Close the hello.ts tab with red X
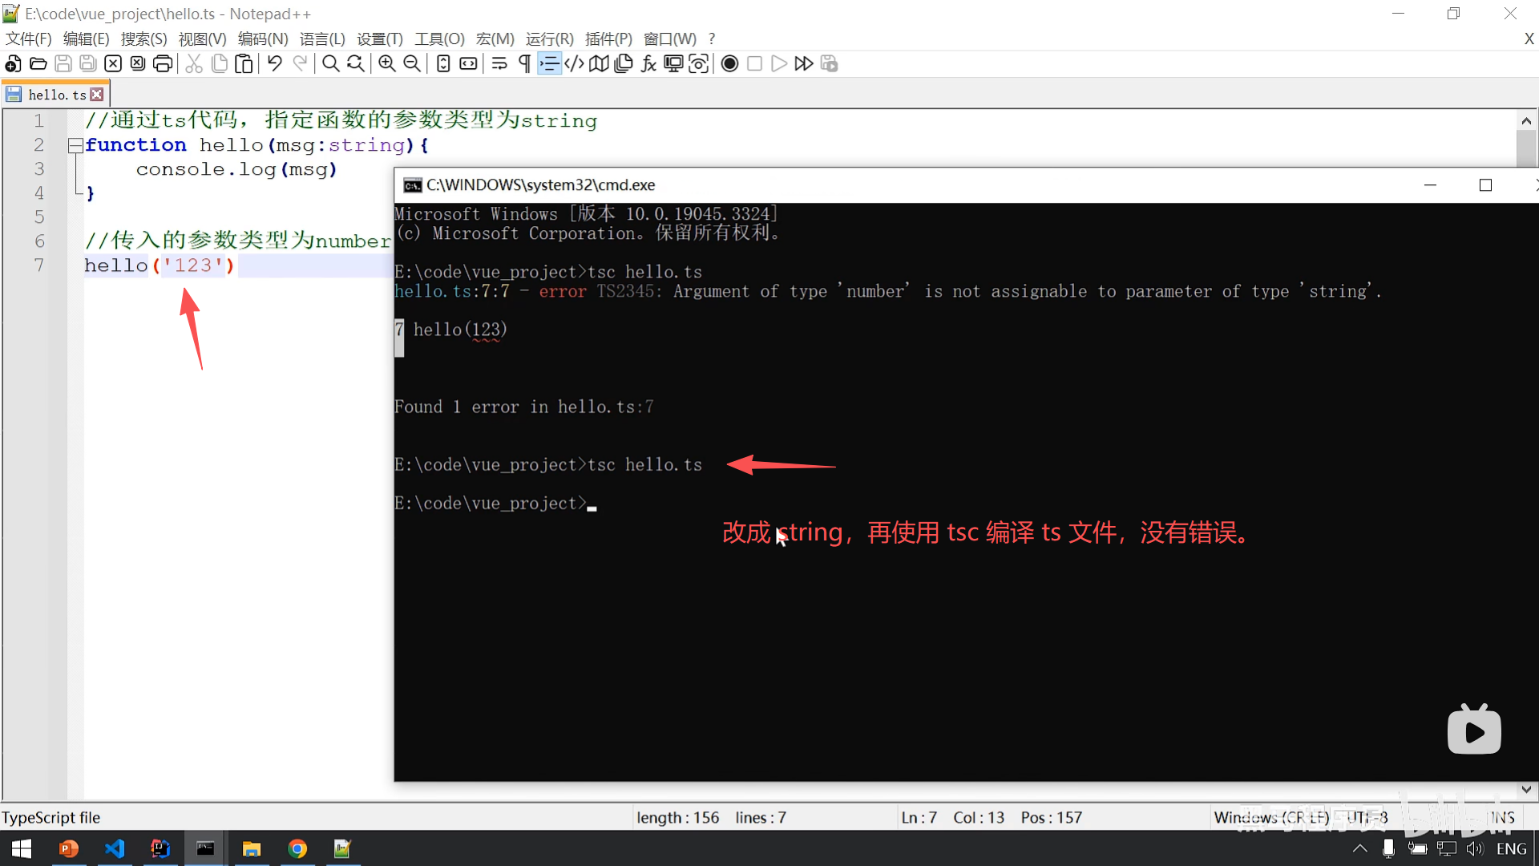 (x=97, y=95)
